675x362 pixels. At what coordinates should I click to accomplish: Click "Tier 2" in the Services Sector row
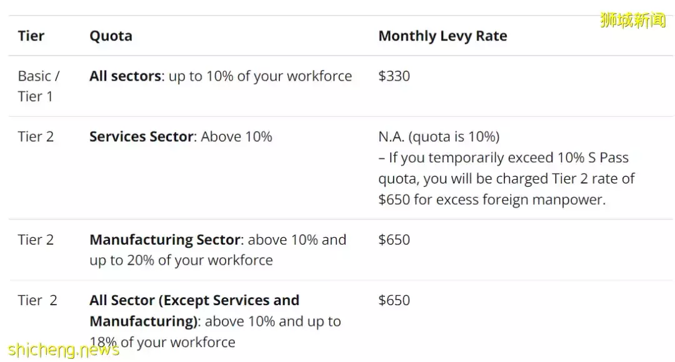36,137
